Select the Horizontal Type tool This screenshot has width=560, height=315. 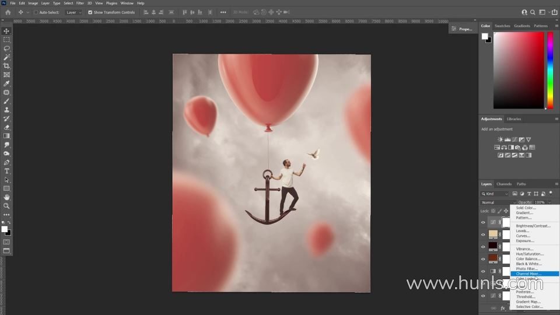(x=7, y=171)
